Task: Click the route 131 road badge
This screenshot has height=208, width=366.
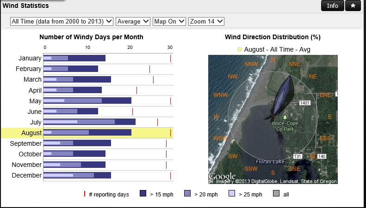Action: pos(298,157)
